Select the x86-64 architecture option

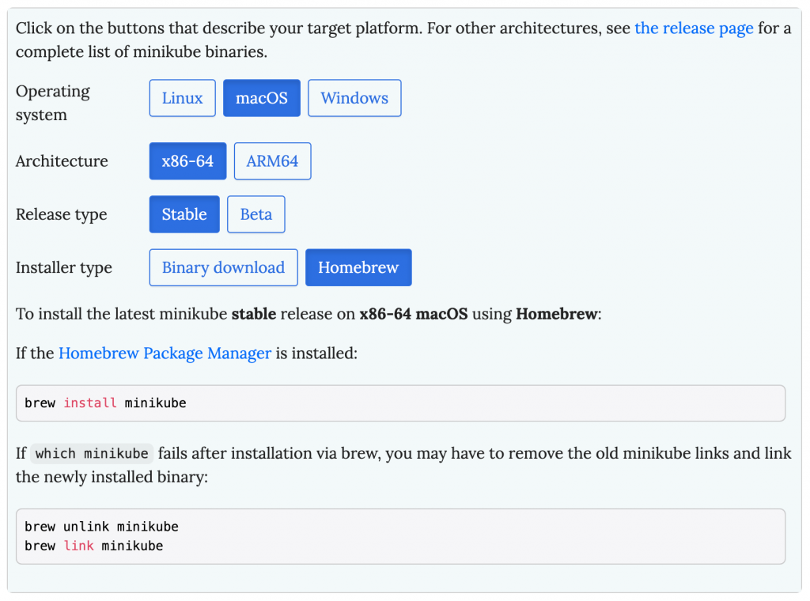pos(187,161)
